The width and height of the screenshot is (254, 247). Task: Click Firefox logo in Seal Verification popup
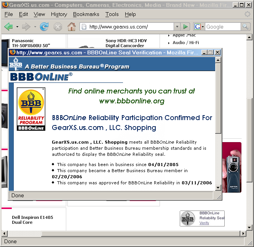pyautogui.click(x=13, y=52)
